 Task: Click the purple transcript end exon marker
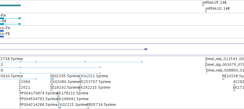coord(146,49)
